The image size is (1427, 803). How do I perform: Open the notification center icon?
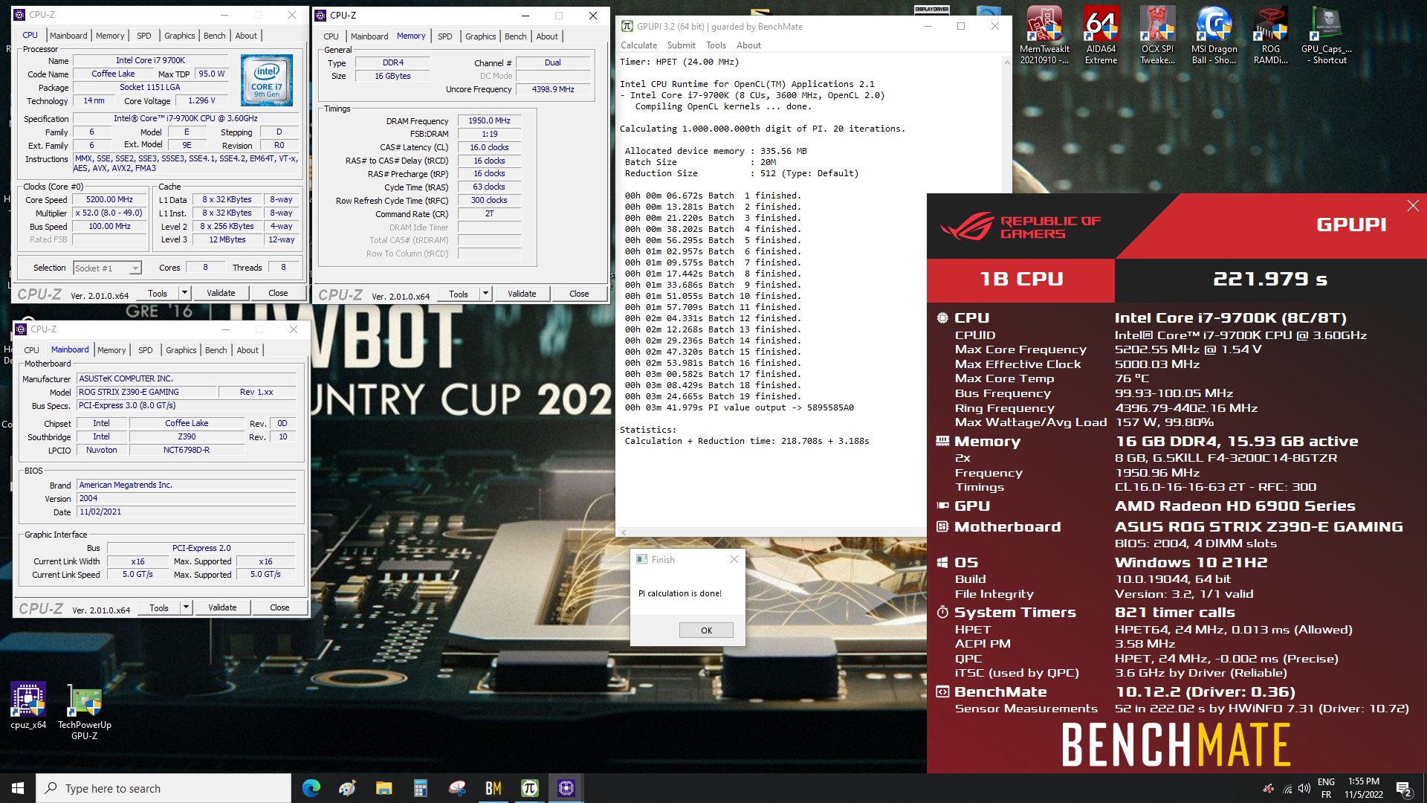tap(1403, 789)
